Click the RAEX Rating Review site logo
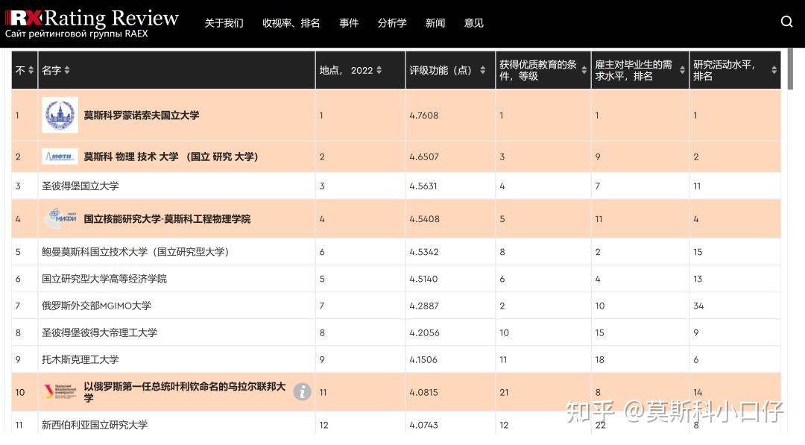Image resolution: width=805 pixels, height=445 pixels. click(x=89, y=22)
